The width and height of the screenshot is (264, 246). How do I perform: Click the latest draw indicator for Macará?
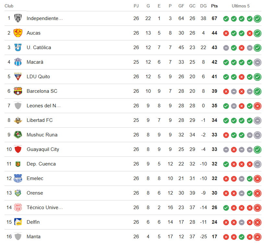(x=258, y=62)
